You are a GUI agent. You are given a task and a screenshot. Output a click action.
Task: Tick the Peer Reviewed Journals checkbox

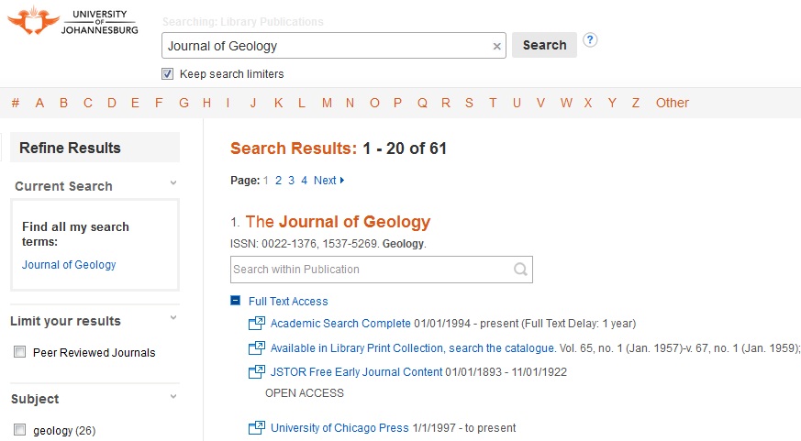(20, 352)
